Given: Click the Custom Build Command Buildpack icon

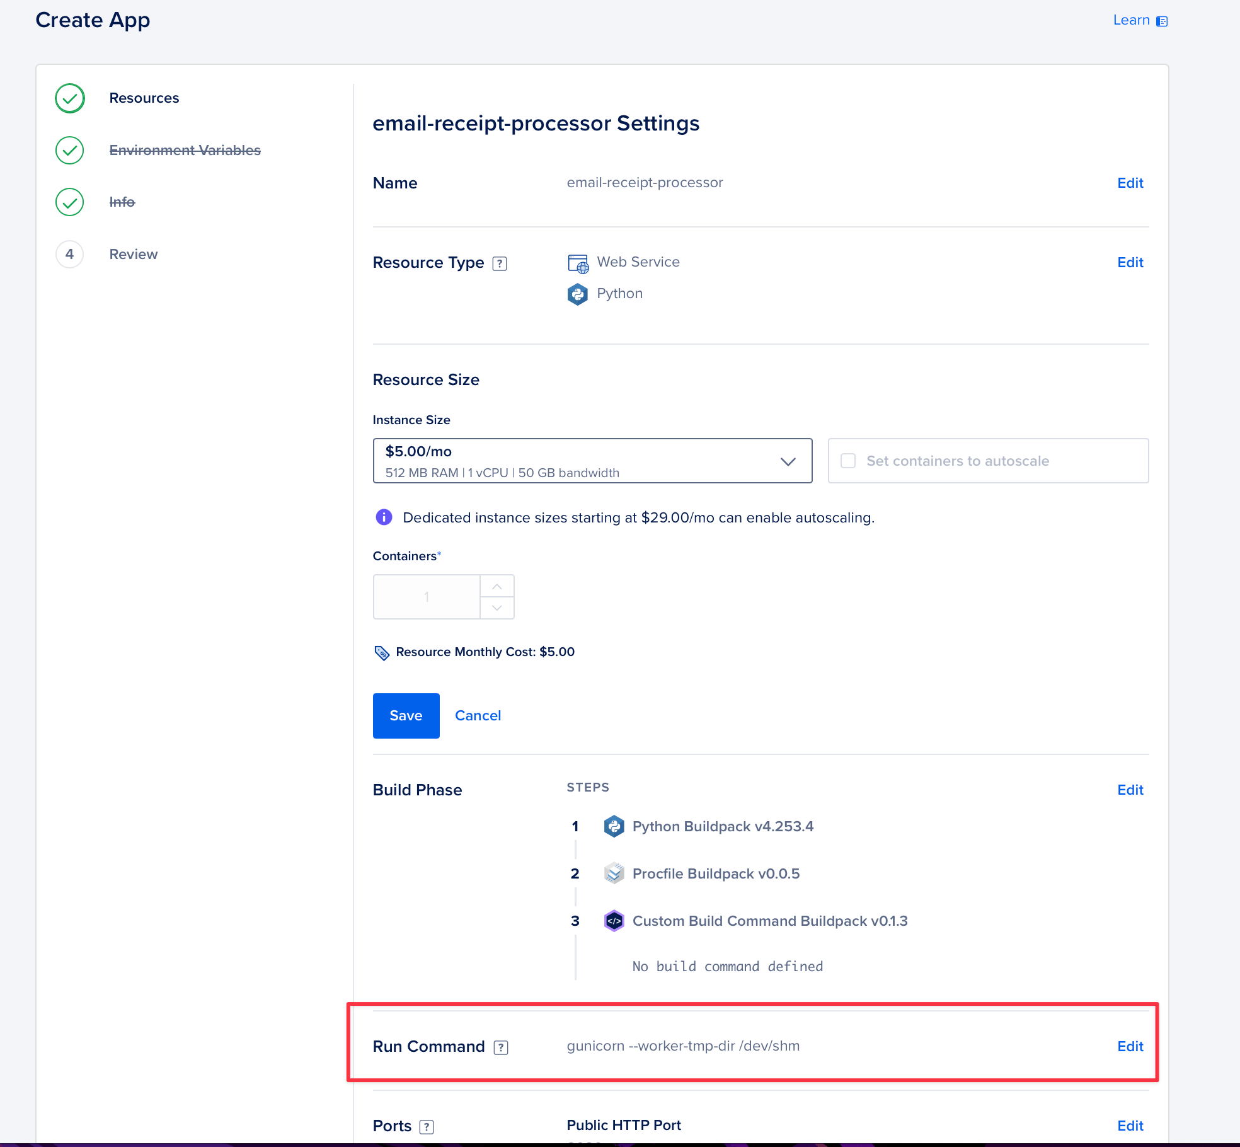Looking at the screenshot, I should pos(614,921).
